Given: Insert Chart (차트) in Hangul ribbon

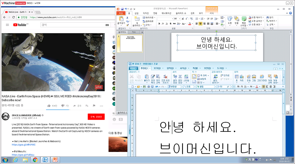Looking at the screenshot, I should point(242,78).
